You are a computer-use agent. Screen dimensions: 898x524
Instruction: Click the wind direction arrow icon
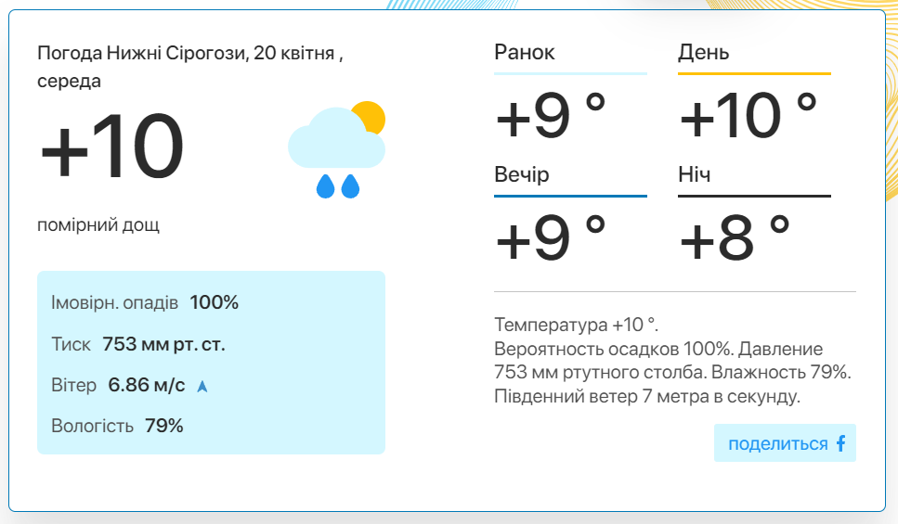(202, 386)
